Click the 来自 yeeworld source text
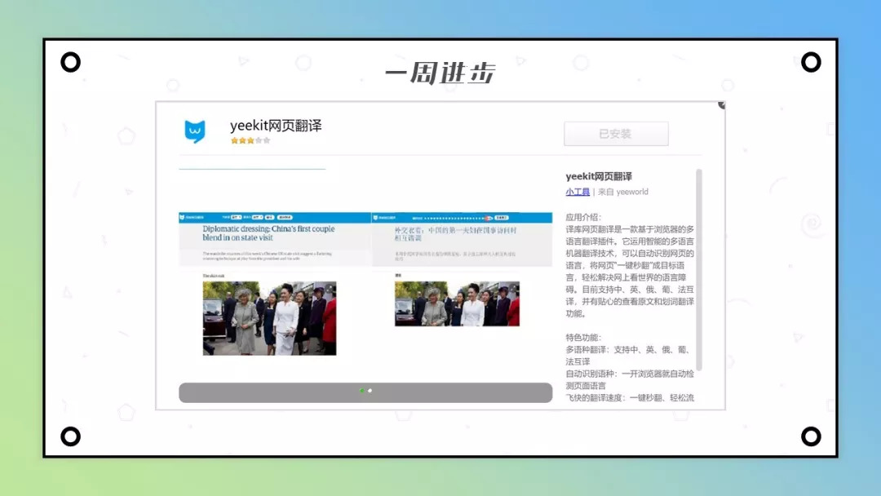Viewport: 881px width, 496px height. click(x=623, y=192)
